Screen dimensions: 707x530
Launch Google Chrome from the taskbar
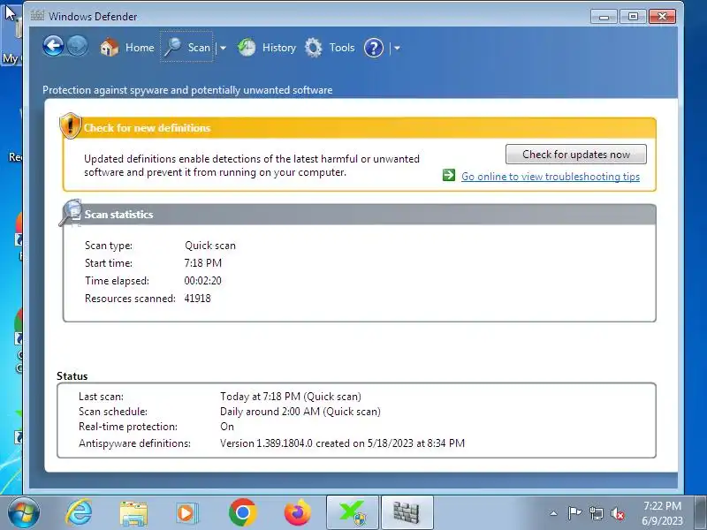(242, 512)
